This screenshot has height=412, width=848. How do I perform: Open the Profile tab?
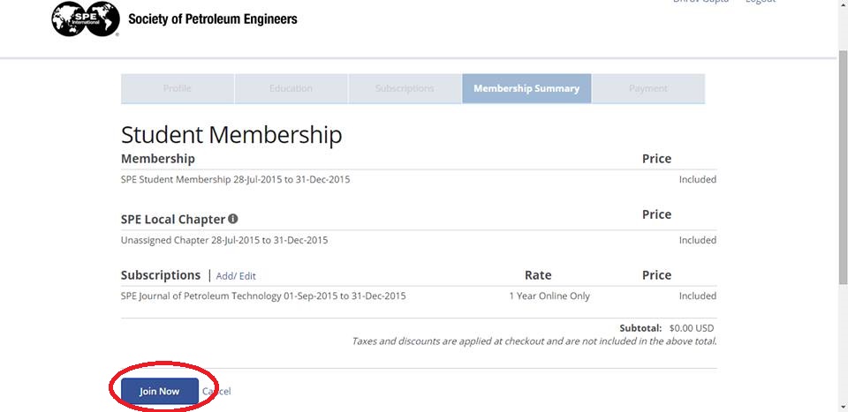tap(177, 88)
